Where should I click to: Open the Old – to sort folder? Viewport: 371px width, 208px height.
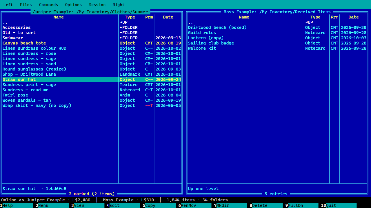[x=92, y=33]
